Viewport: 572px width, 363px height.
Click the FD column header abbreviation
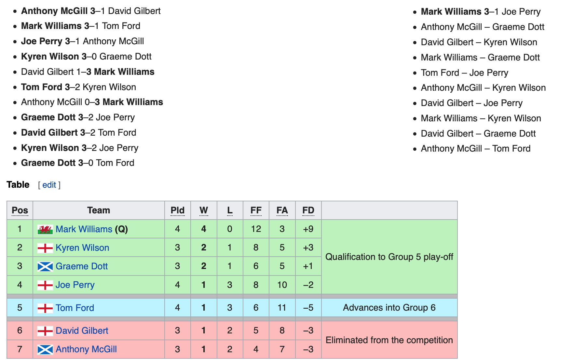pos(308,210)
